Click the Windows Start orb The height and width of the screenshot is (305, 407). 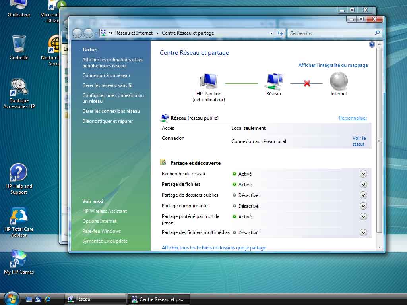tap(11, 299)
